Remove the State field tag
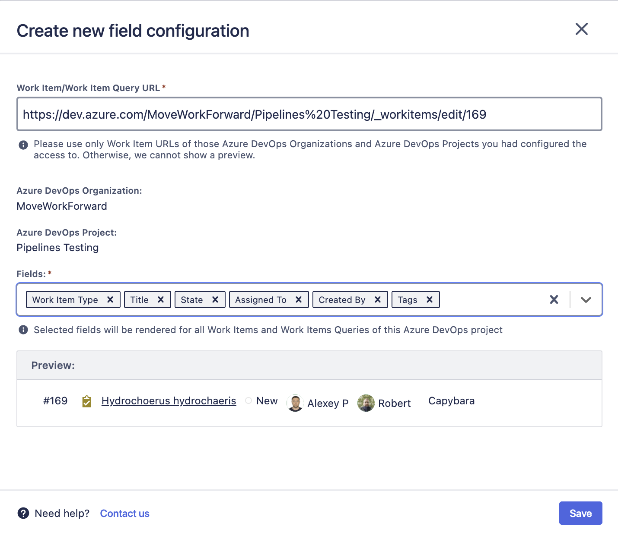Screen dimensions: 618x542 (x=215, y=299)
